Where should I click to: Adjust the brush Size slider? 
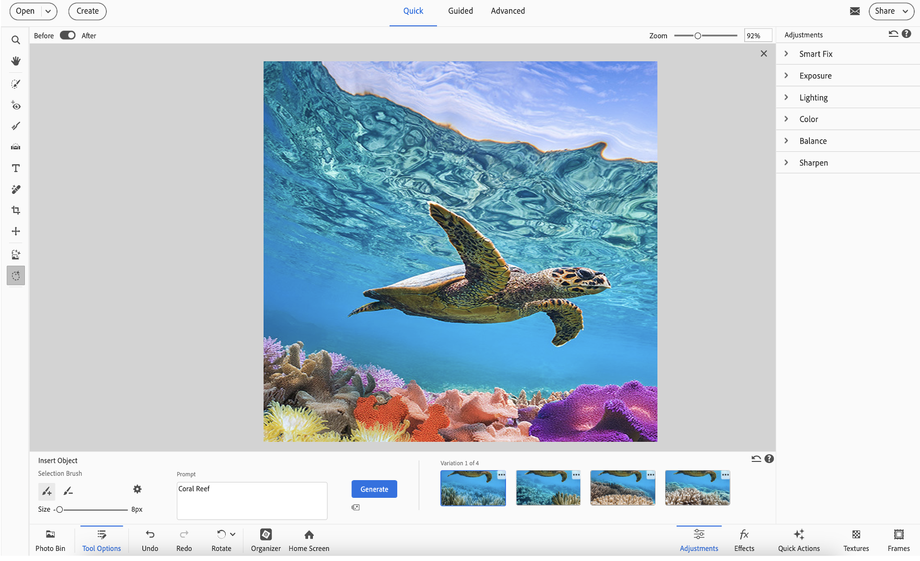(x=60, y=510)
